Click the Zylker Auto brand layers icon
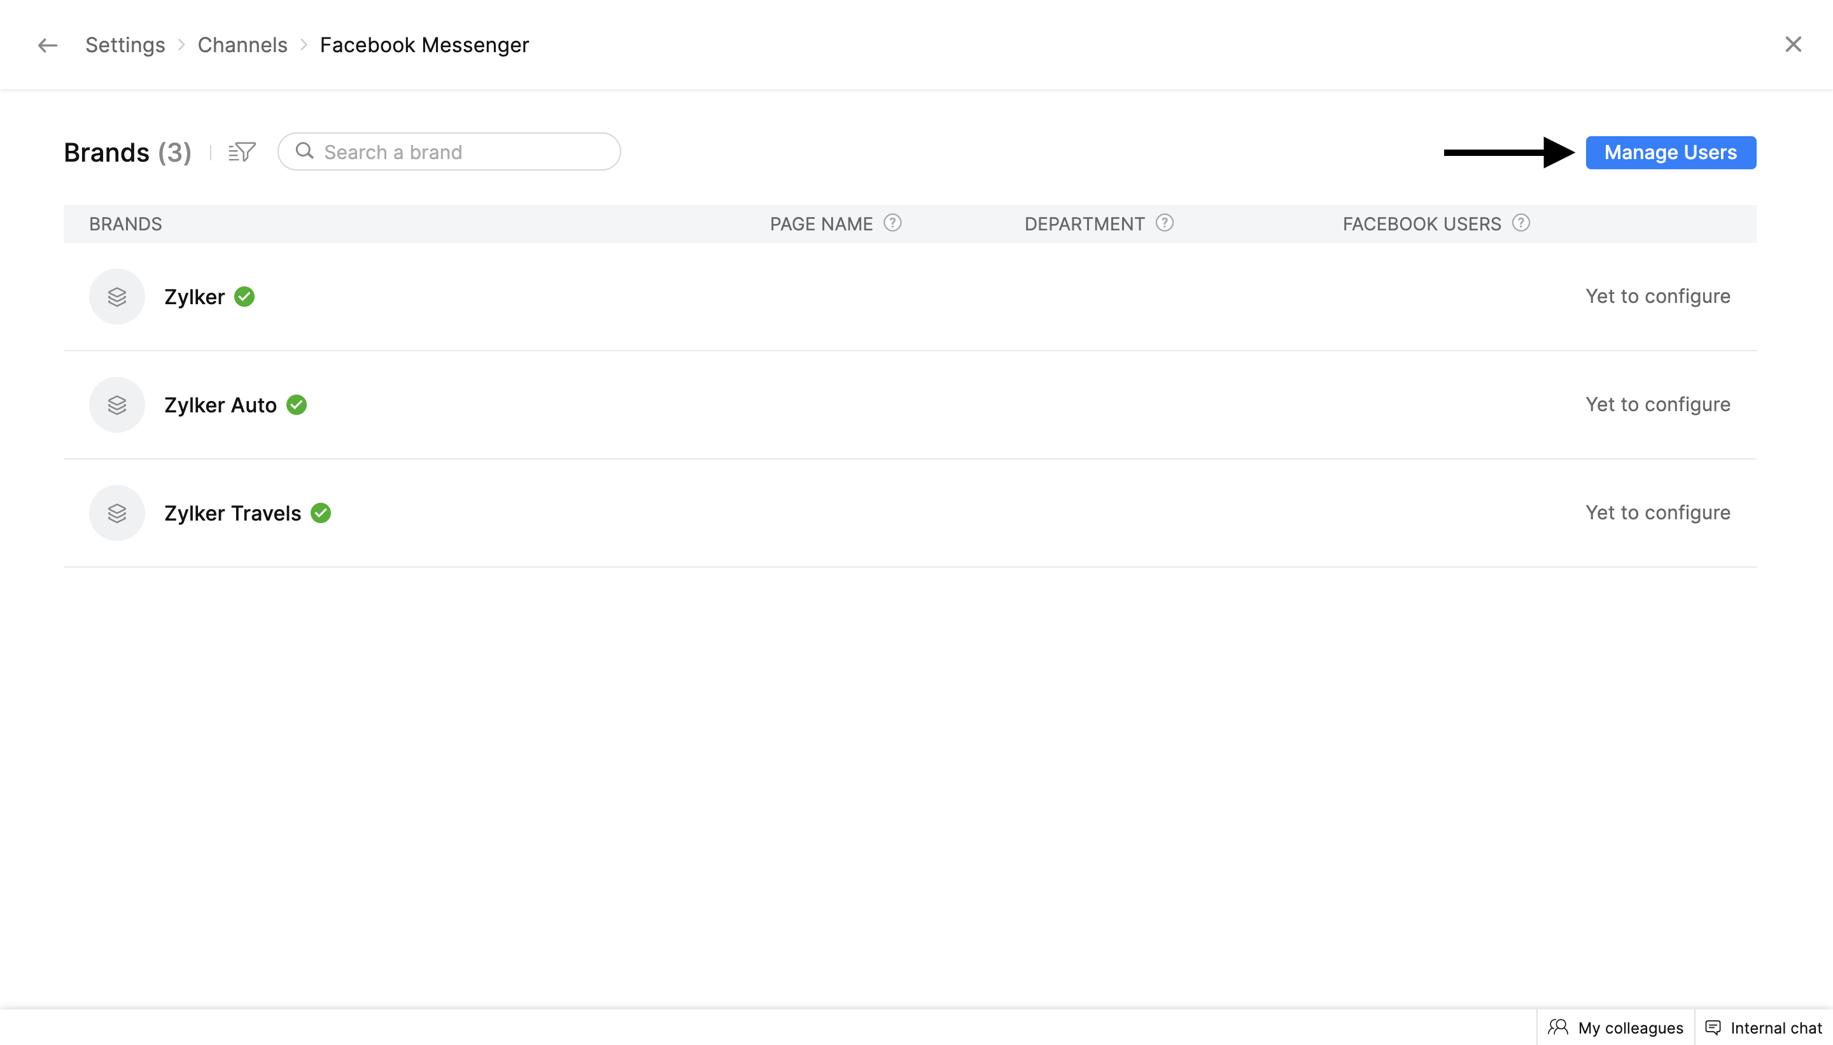This screenshot has height=1045, width=1833. [117, 405]
